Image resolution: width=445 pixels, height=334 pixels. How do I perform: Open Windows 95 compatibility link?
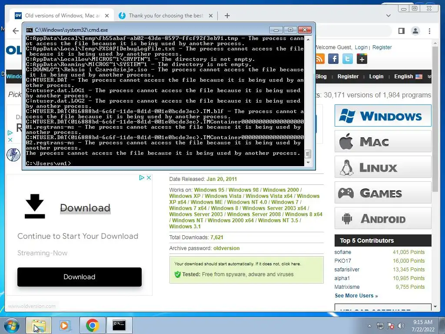tap(209, 190)
